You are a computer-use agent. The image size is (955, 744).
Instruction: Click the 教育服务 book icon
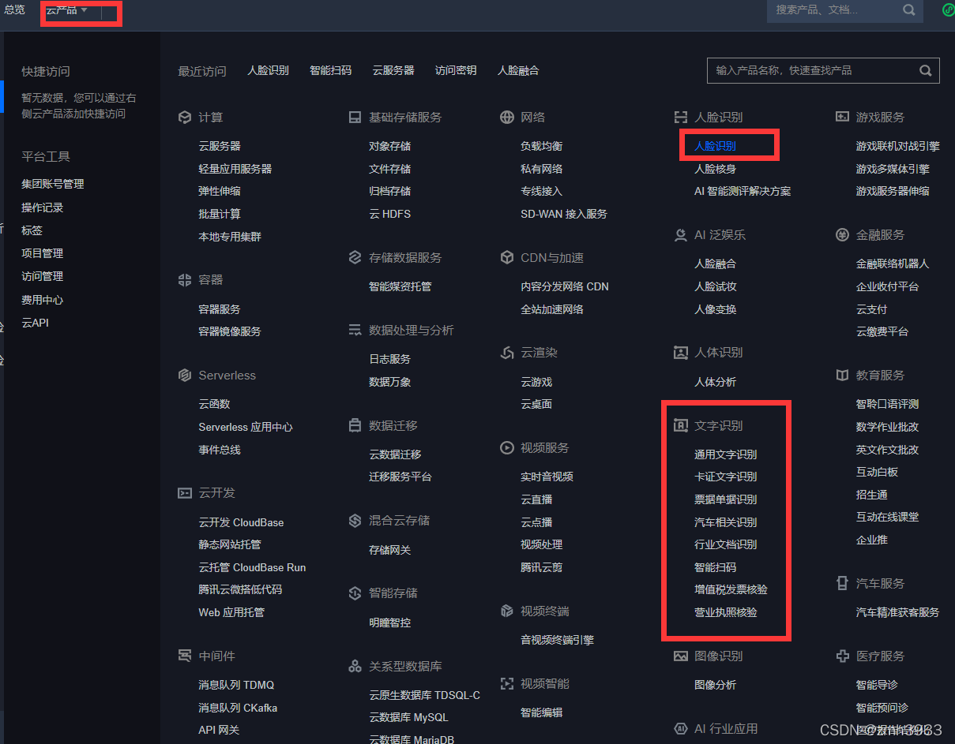842,376
